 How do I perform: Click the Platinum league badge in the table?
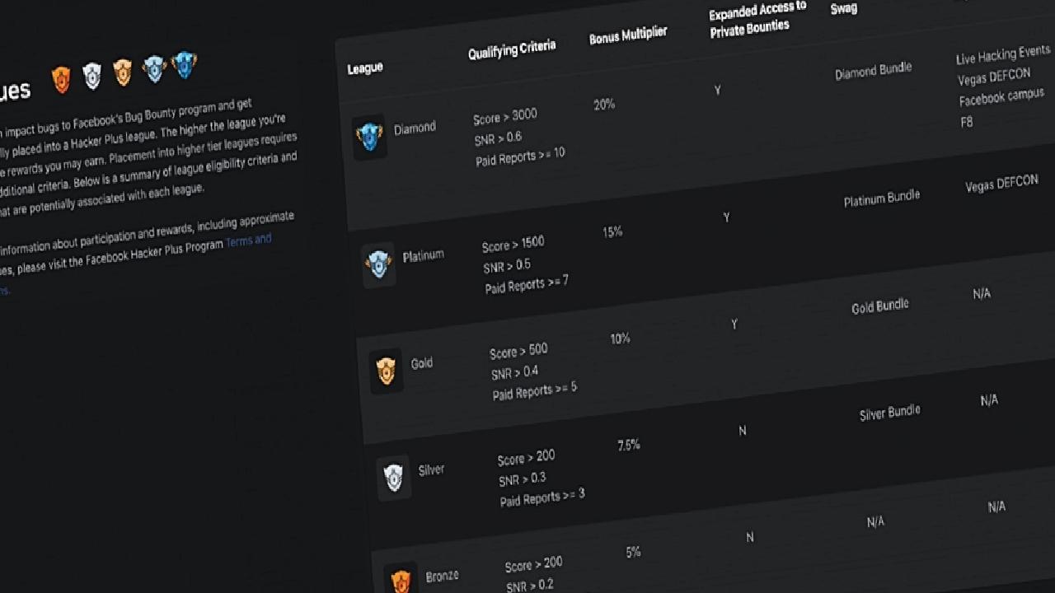[x=378, y=264]
